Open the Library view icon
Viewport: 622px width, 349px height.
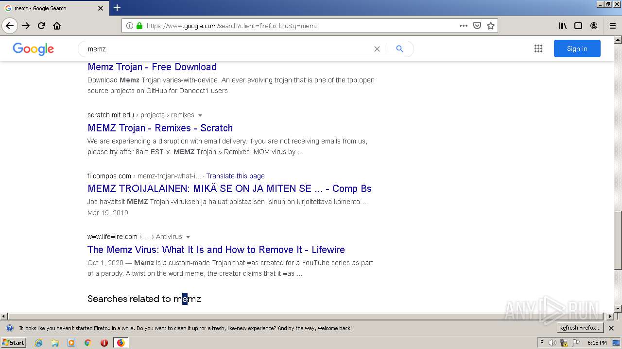coord(563,26)
